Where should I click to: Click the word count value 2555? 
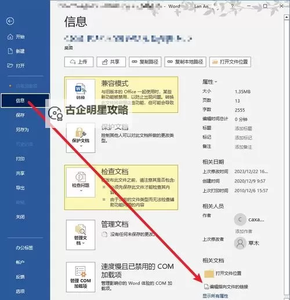point(240,110)
